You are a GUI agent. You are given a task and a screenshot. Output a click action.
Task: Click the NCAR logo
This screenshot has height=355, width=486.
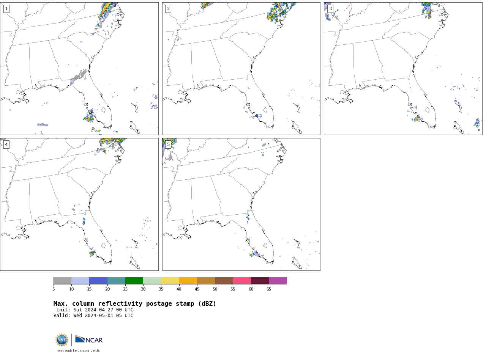[x=89, y=339]
